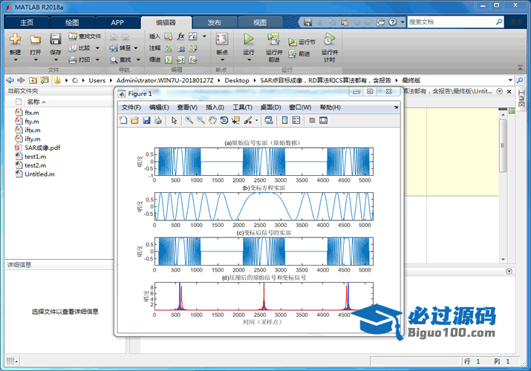Click the New (新建) file icon
The width and height of the screenshot is (531, 371).
[16, 39]
